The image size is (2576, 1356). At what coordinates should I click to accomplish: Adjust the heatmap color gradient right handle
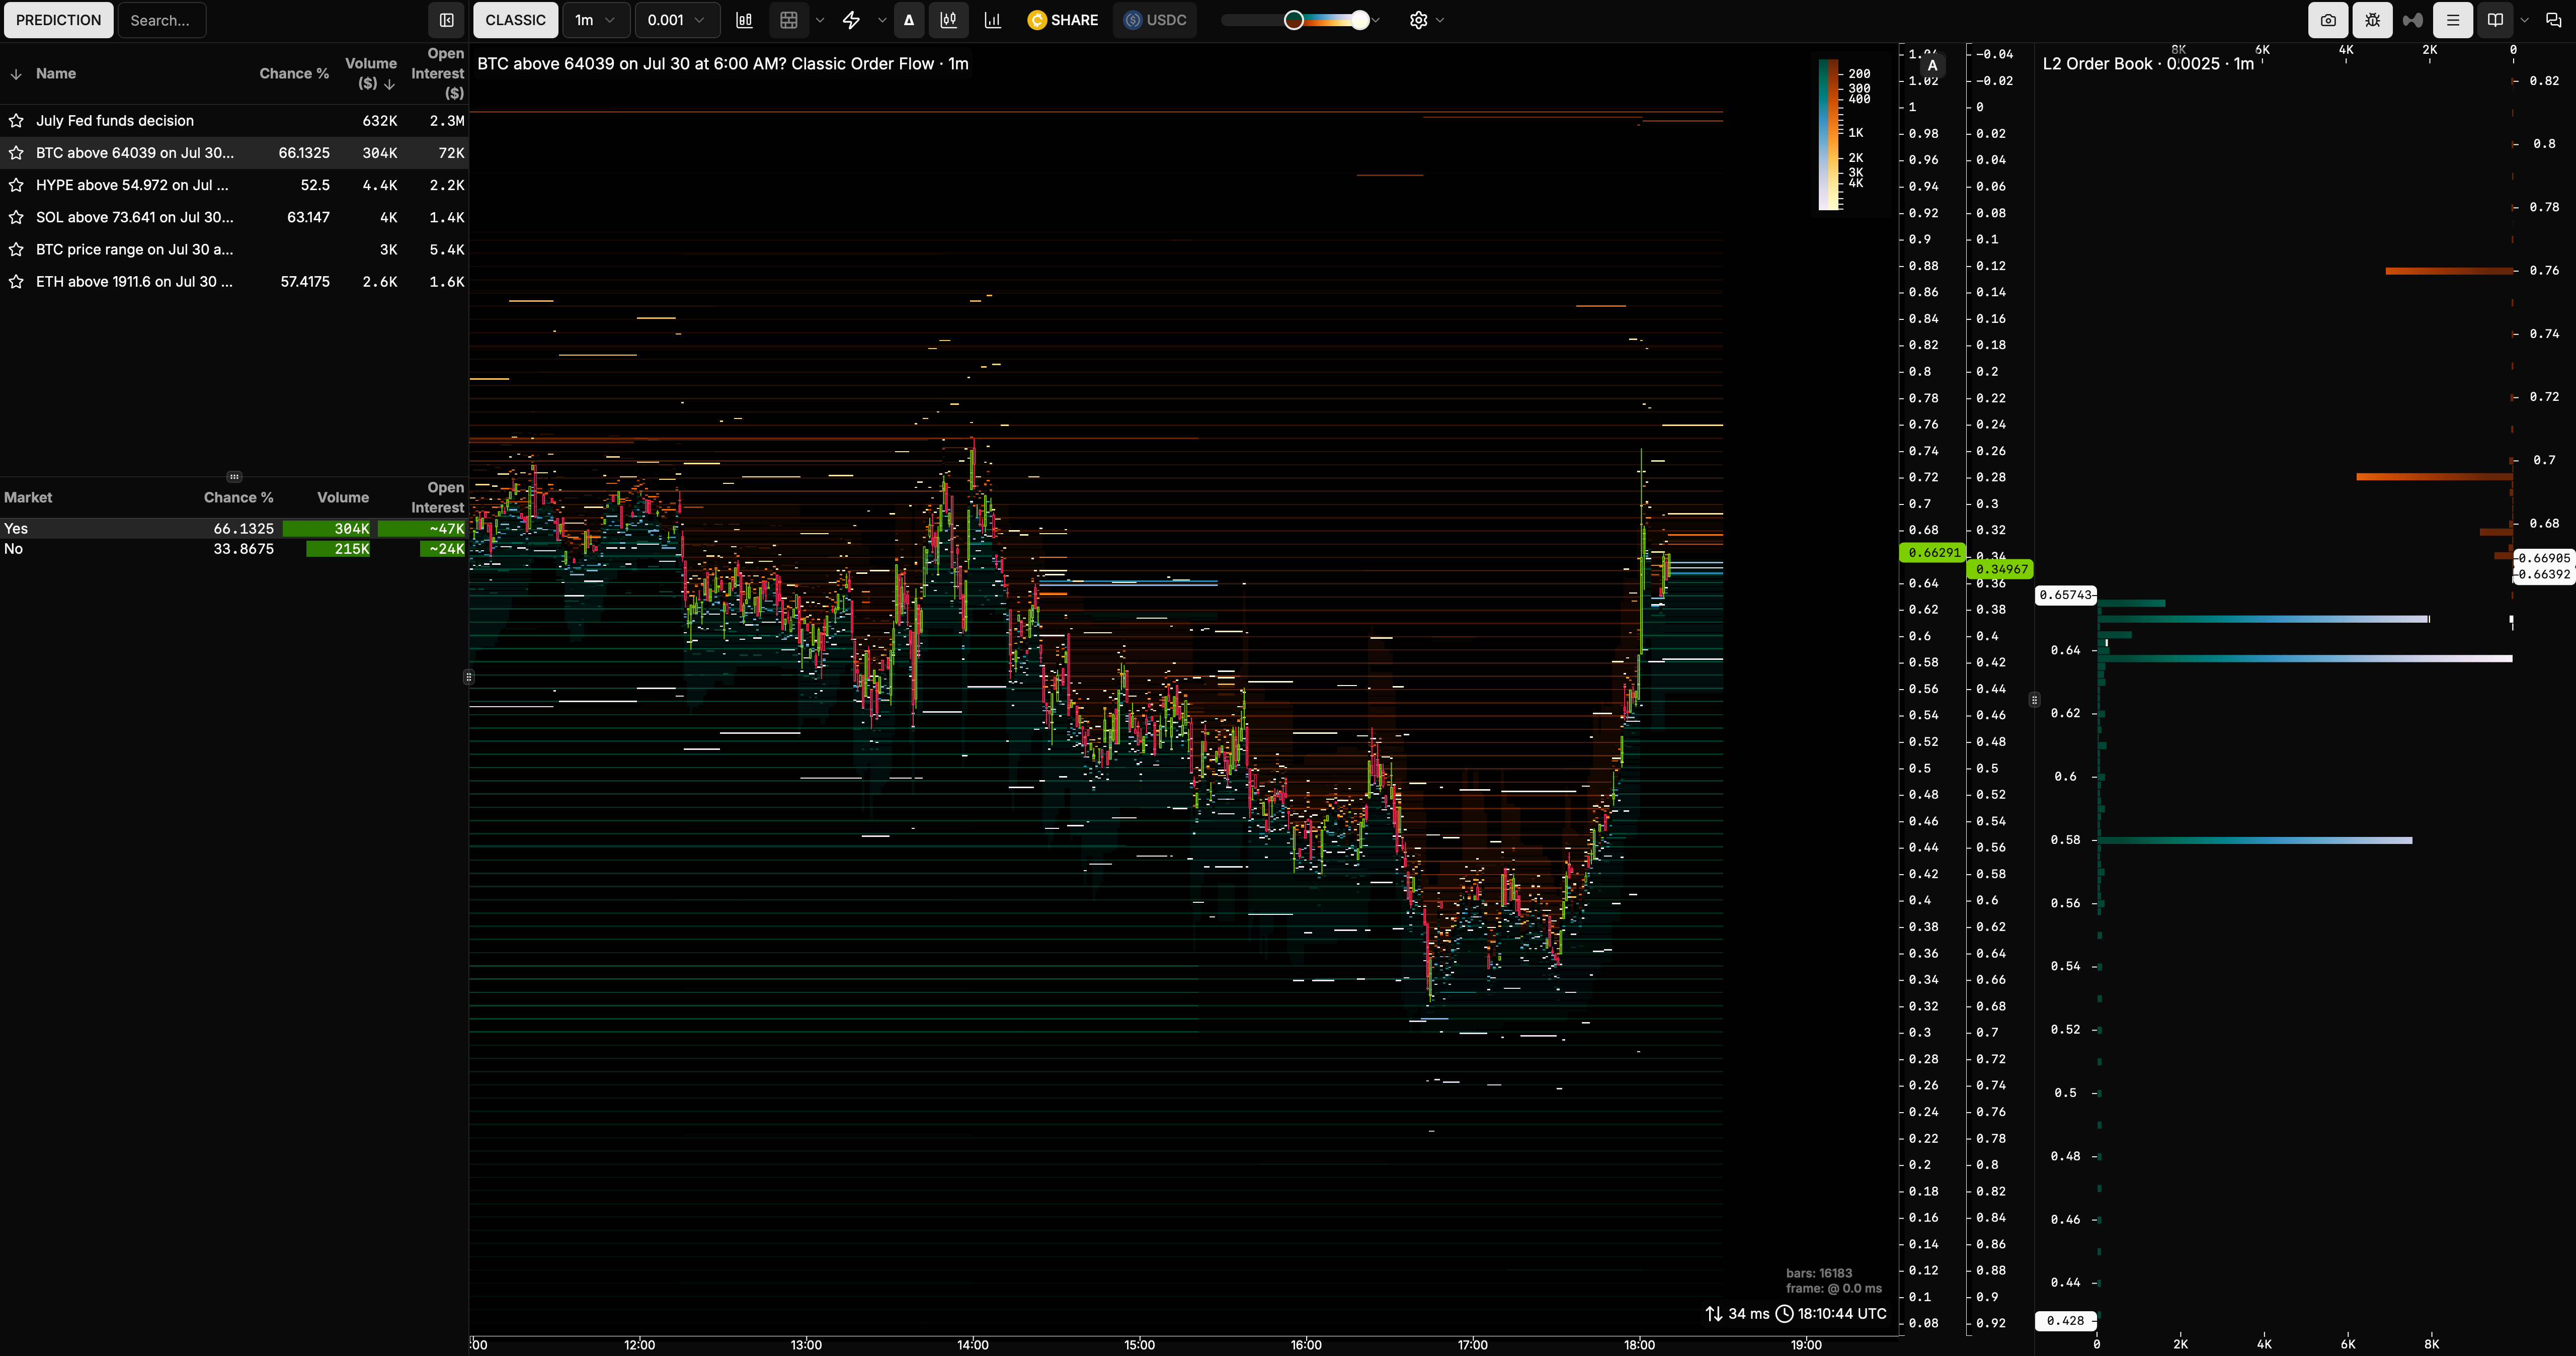[1359, 20]
